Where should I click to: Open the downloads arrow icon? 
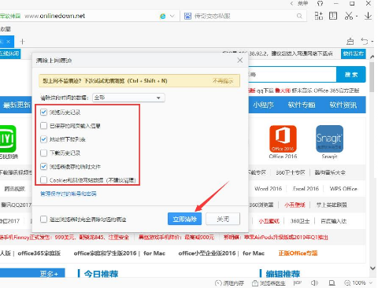368,16
